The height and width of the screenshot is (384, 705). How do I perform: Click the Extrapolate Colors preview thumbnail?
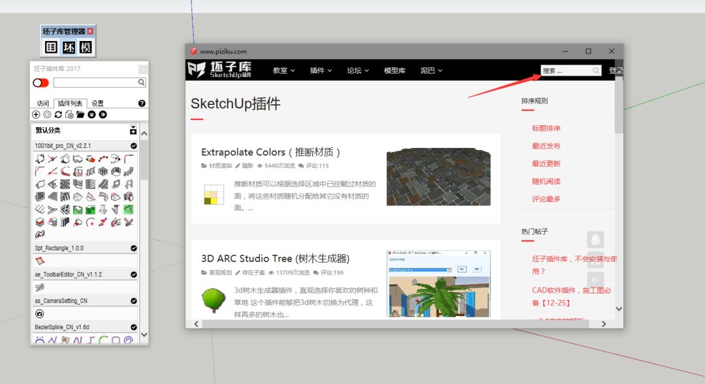coord(439,177)
